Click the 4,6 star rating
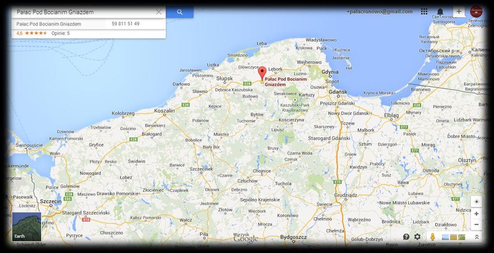 pos(31,33)
